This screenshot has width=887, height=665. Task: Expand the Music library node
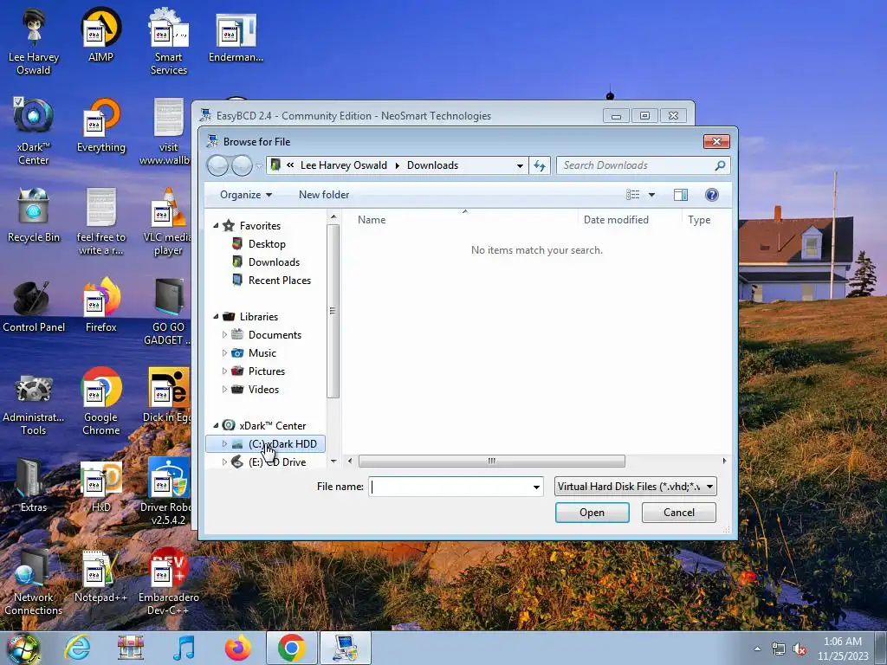point(224,353)
